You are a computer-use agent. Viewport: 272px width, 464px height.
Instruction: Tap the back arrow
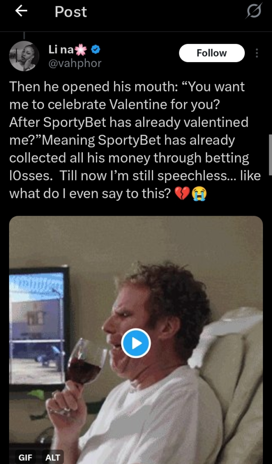tap(22, 12)
